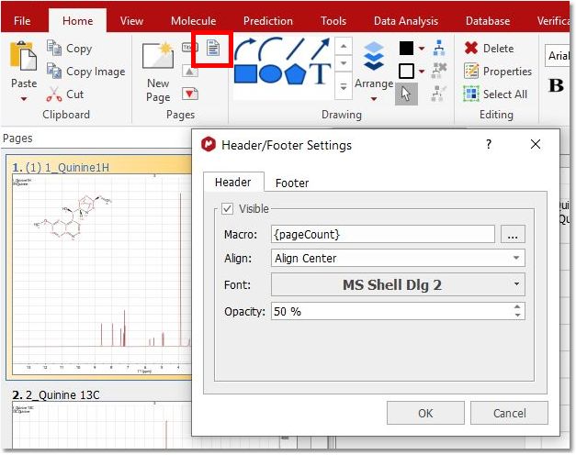Click the Arial font name box

pyautogui.click(x=558, y=56)
